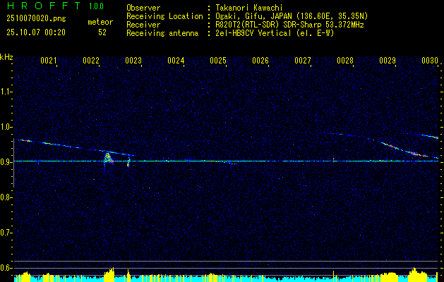Click the 0030 time marker
Viewport: 444px width, 282px height.
point(430,61)
